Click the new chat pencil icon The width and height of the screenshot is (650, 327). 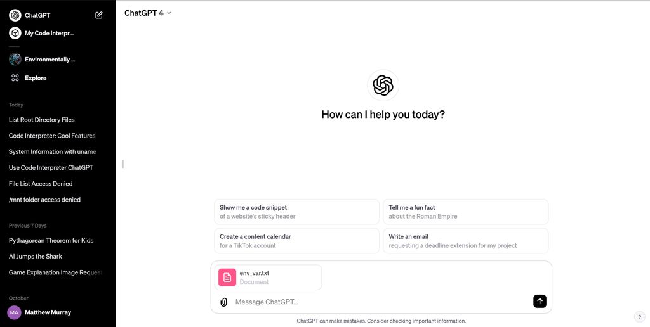[99, 15]
